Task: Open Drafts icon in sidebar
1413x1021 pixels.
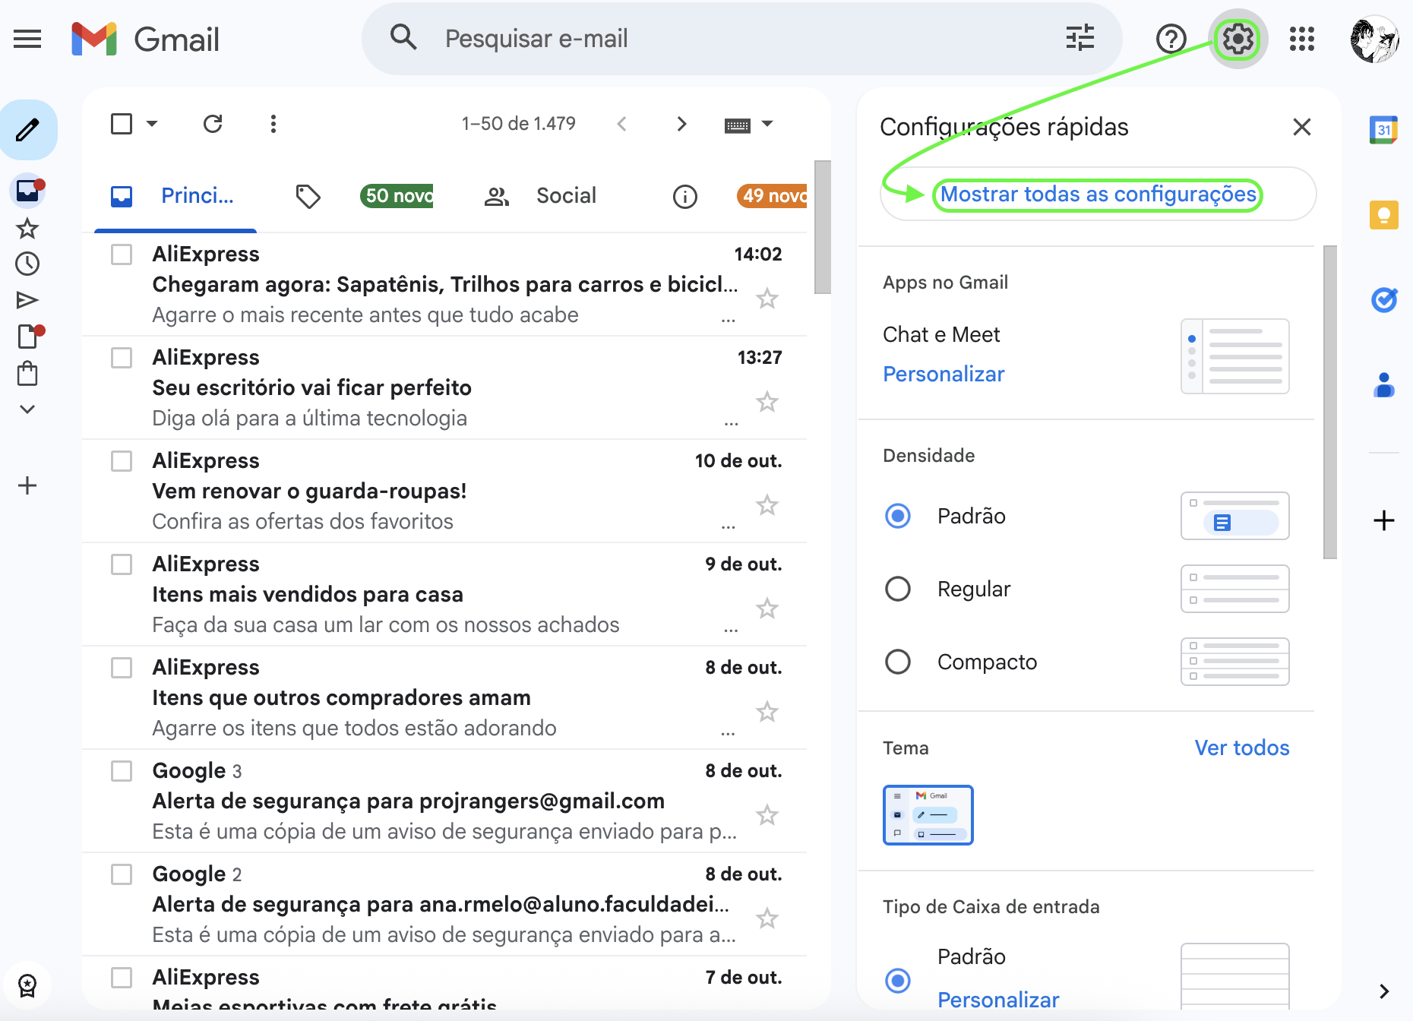Action: (x=29, y=335)
